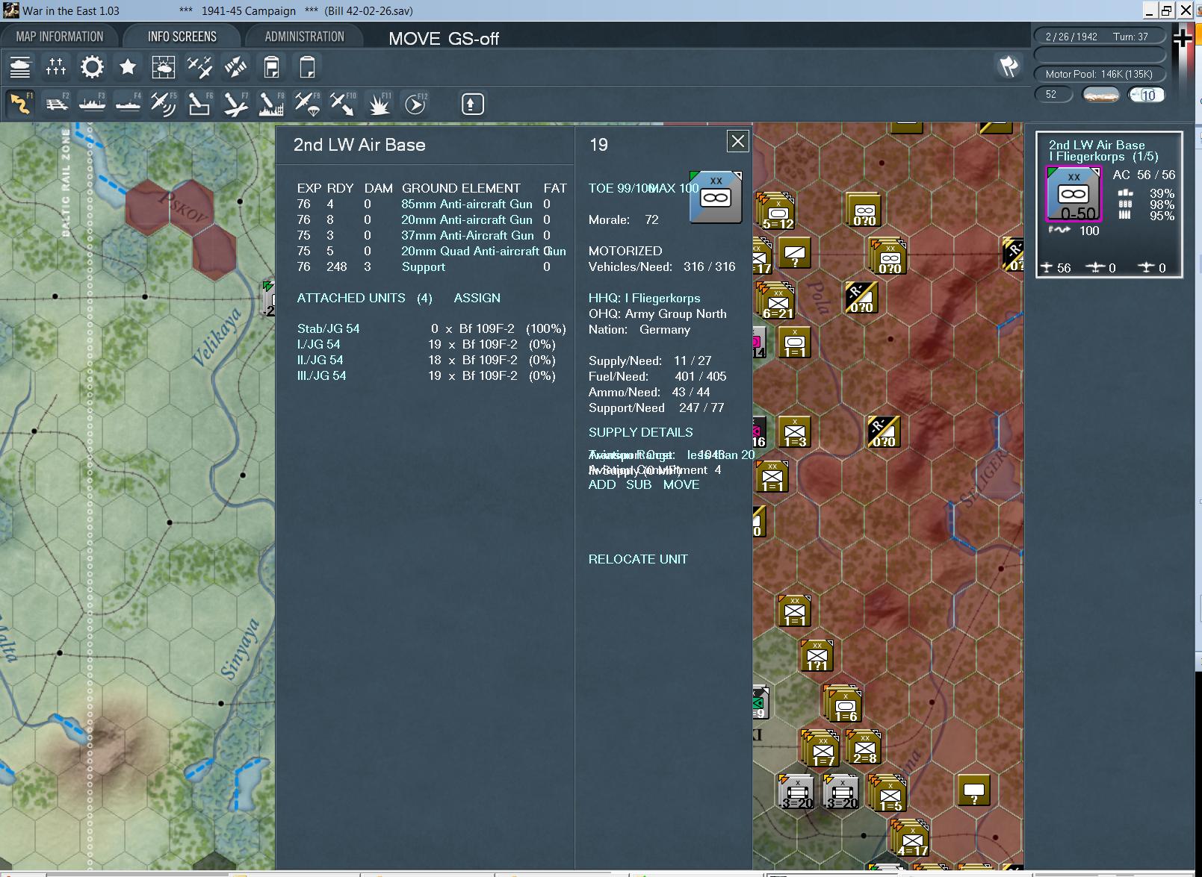Click RELOCATE UNIT

pyautogui.click(x=638, y=559)
